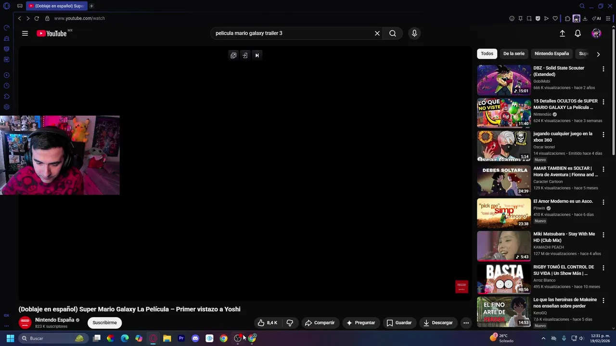Run search with the magnifier button
This screenshot has width=616, height=346.
(x=393, y=33)
